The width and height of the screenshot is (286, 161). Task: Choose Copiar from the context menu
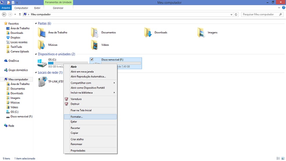coord(90,133)
